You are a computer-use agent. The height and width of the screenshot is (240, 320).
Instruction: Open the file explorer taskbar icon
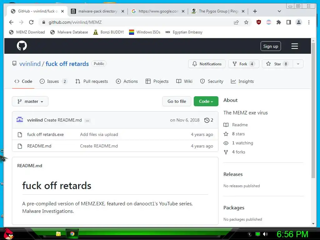[58, 234]
